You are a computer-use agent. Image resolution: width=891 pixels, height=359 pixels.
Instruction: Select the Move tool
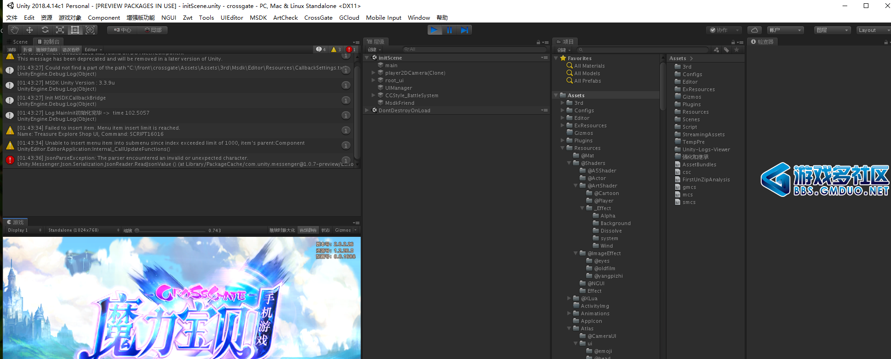click(30, 30)
